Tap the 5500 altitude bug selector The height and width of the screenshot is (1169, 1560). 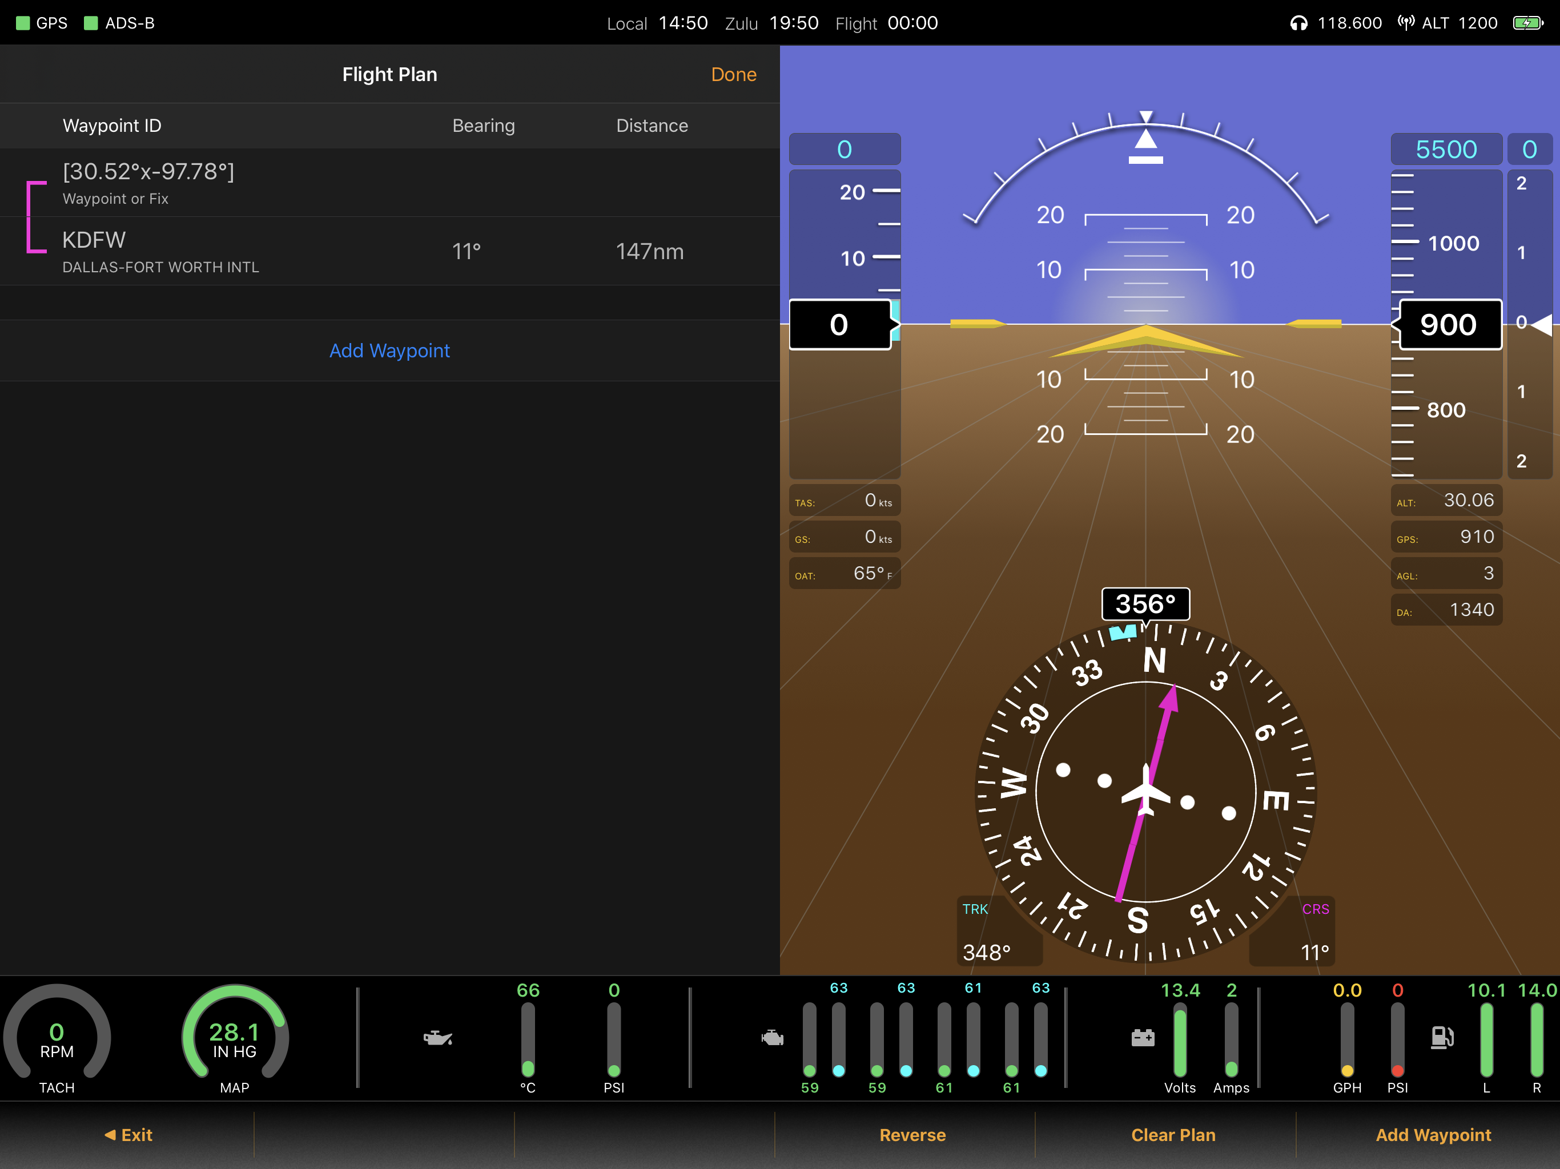click(1445, 150)
